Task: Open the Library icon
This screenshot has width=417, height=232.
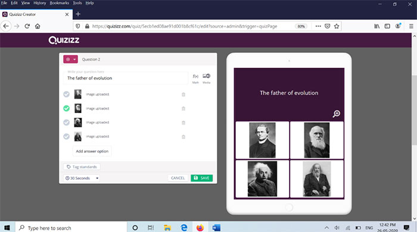Action: (377, 26)
